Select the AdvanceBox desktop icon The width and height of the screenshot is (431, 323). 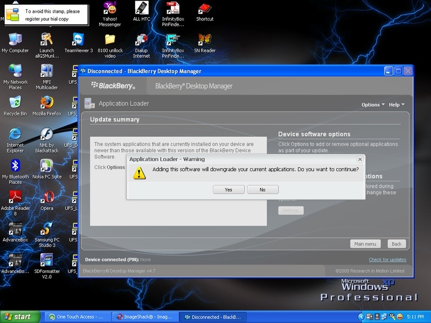pos(15,233)
